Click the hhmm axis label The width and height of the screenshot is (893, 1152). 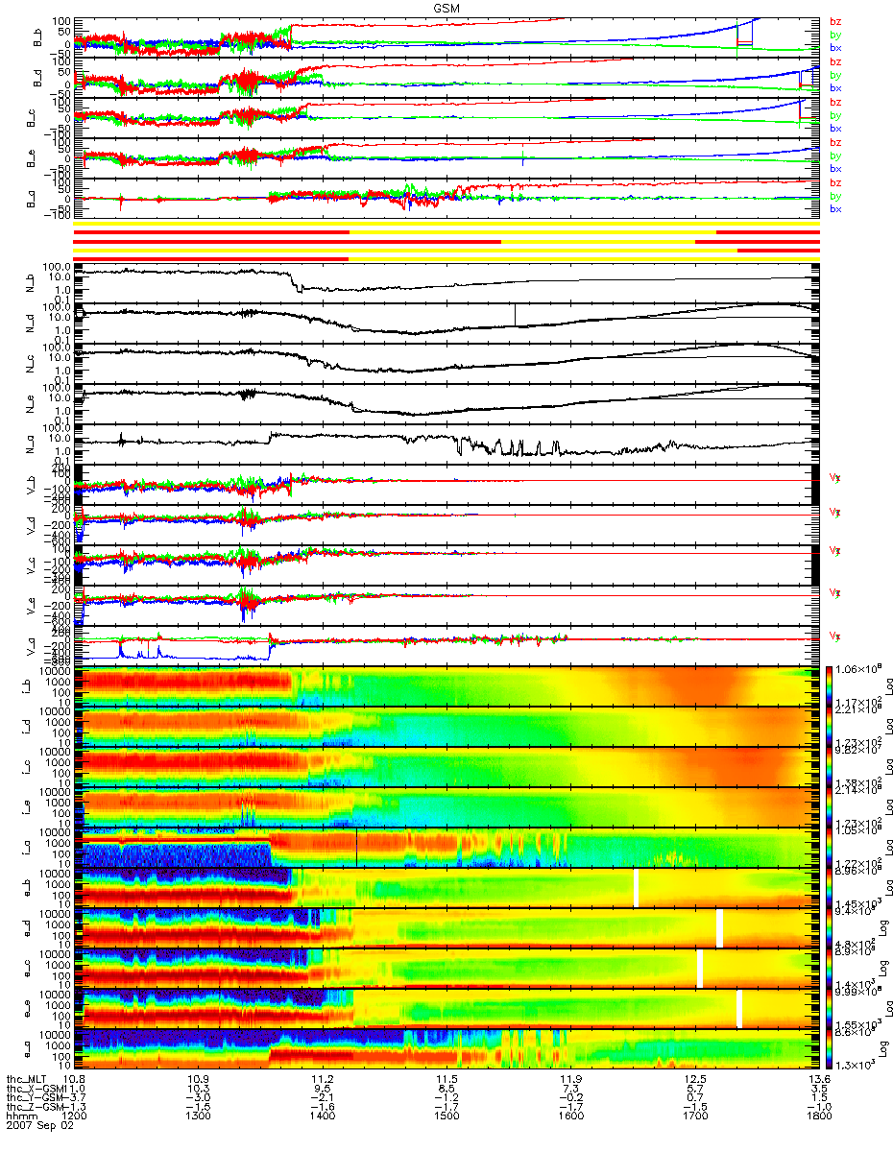[x=20, y=1117]
